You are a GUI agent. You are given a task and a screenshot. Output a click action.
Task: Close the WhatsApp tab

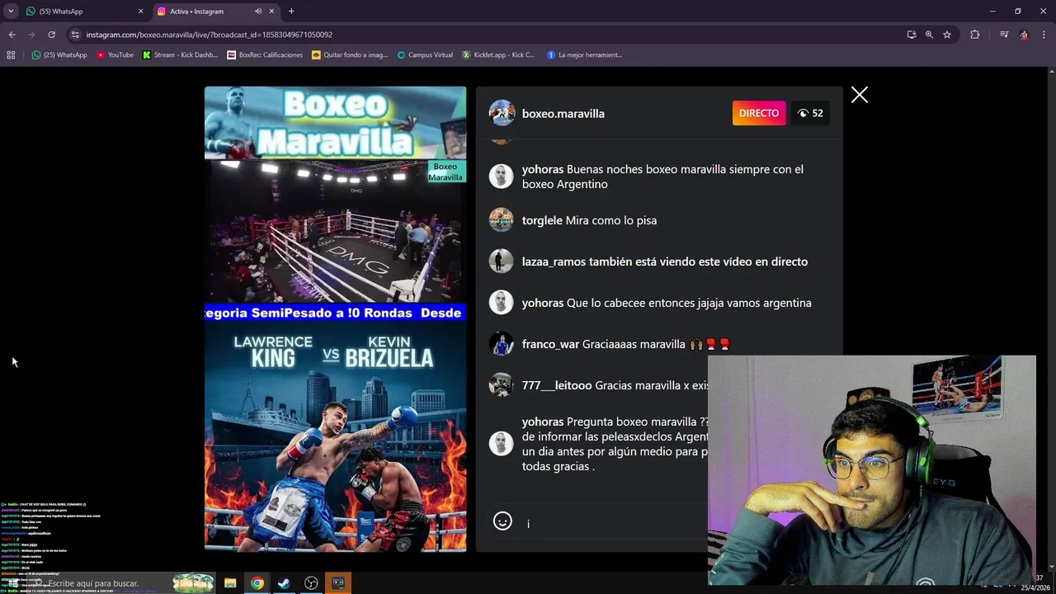click(140, 12)
